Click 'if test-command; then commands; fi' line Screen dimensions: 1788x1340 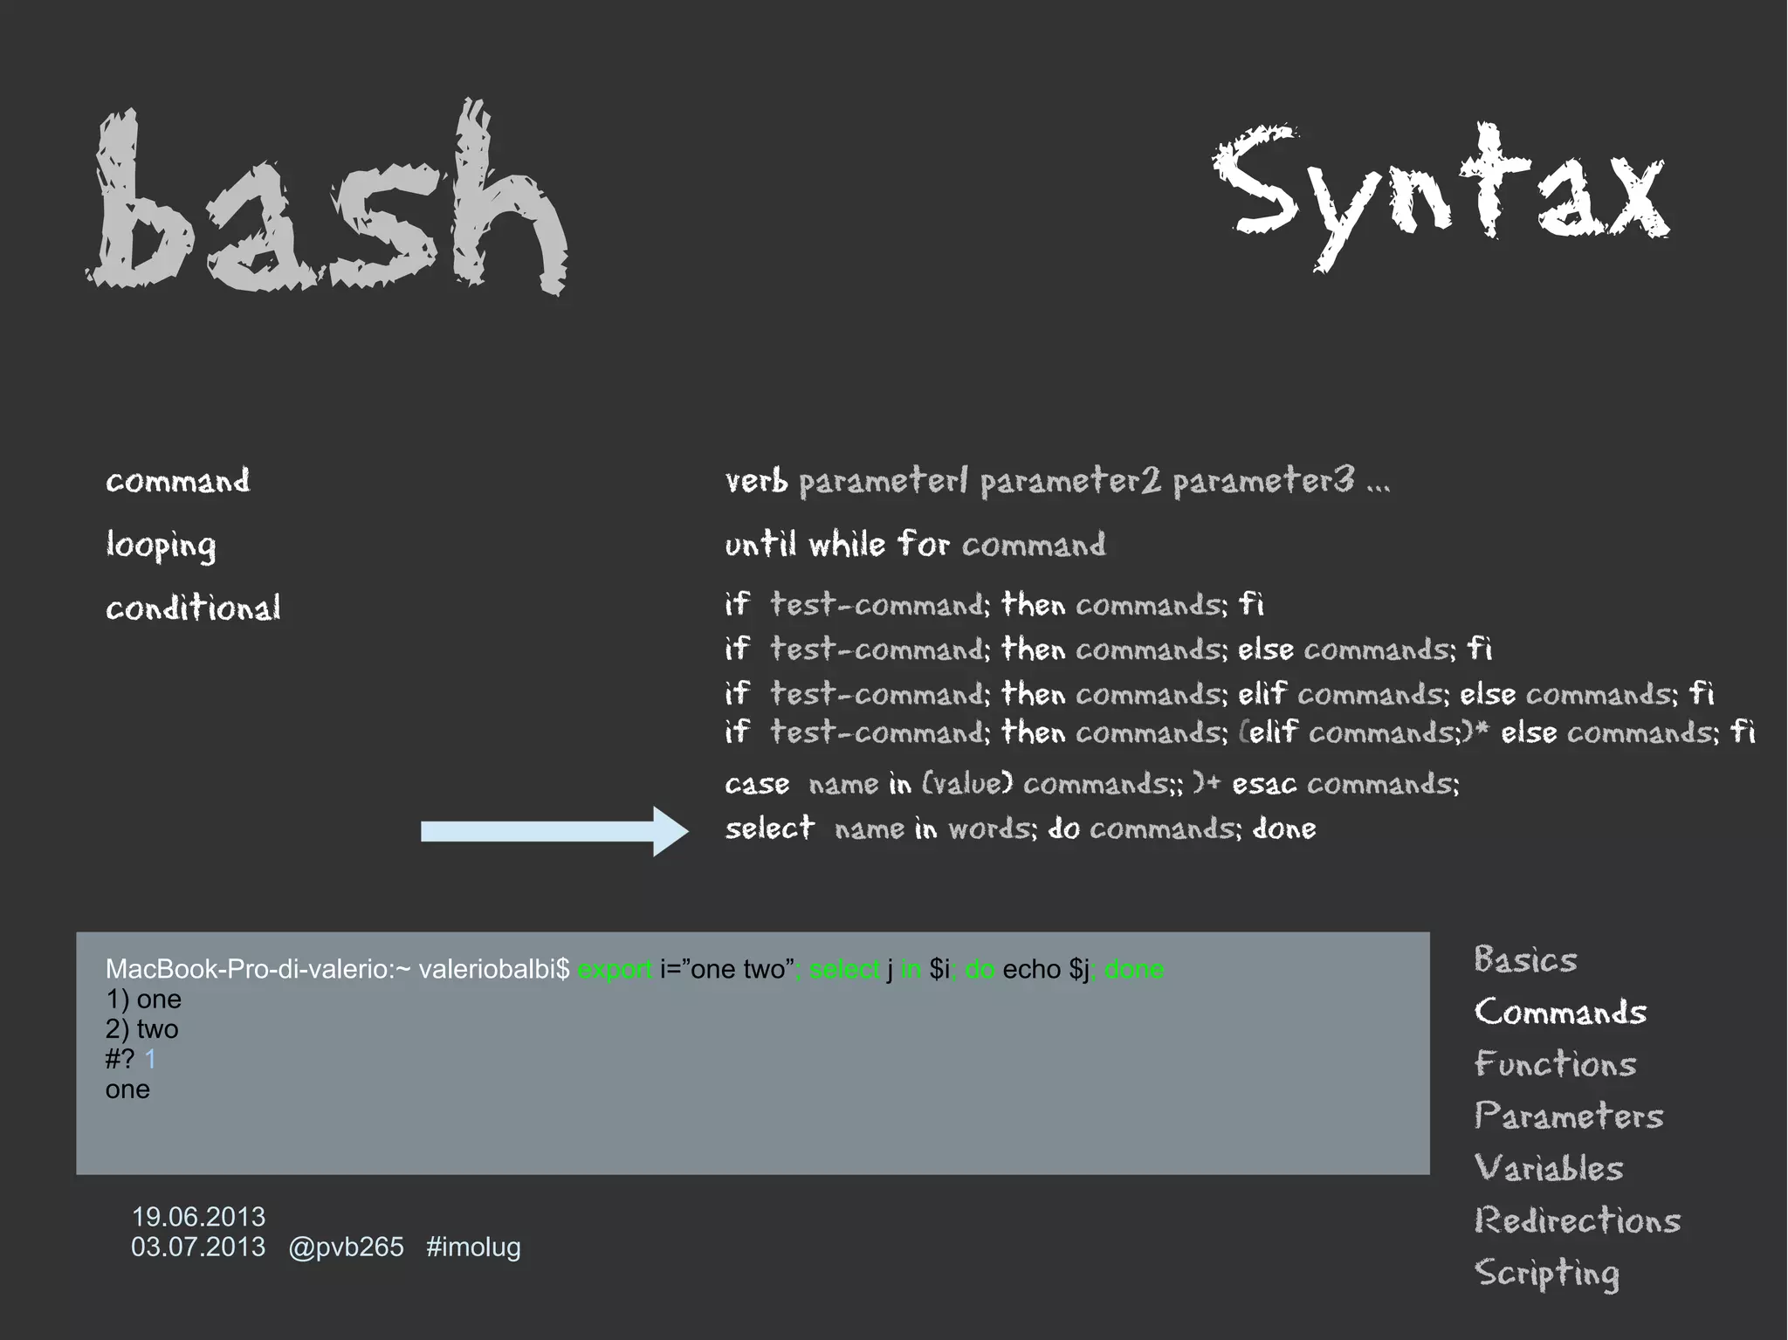994,604
